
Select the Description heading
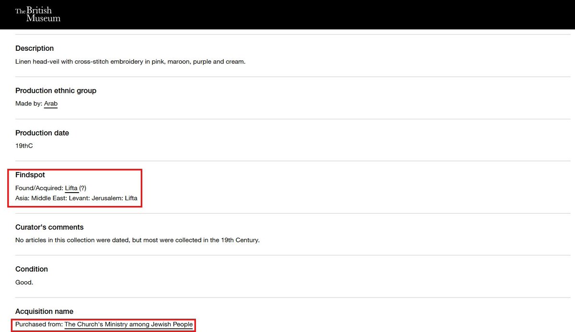[x=34, y=48]
